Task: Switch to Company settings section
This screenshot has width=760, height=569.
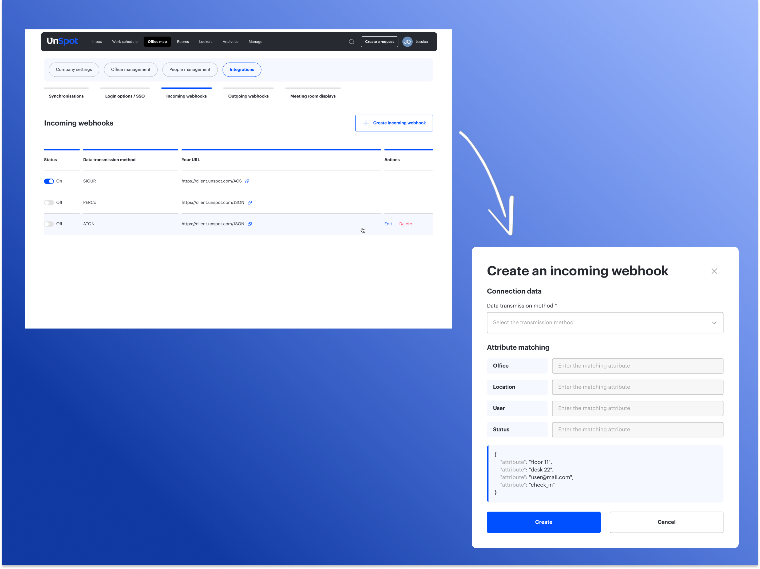Action: (x=74, y=69)
